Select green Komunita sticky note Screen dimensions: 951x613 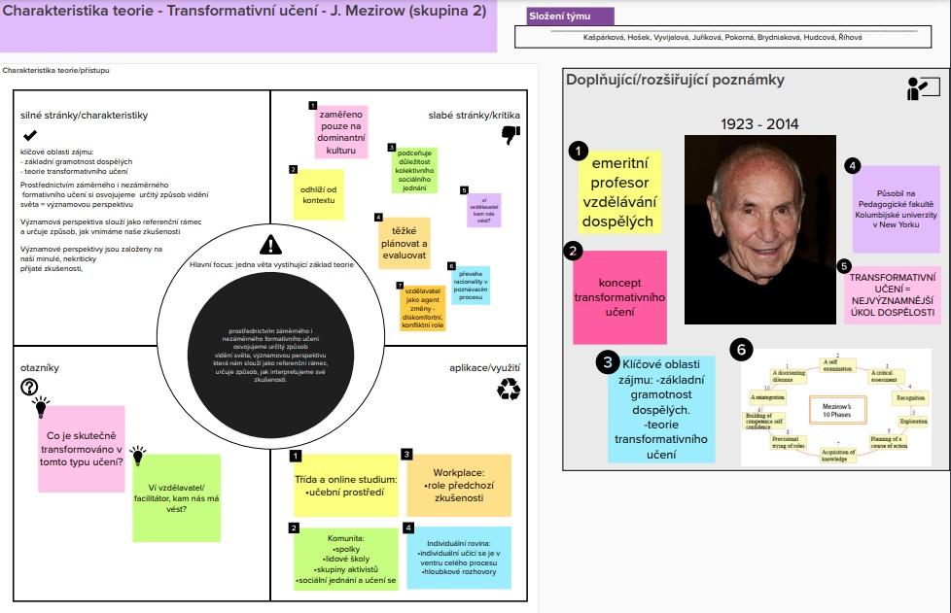click(x=346, y=559)
